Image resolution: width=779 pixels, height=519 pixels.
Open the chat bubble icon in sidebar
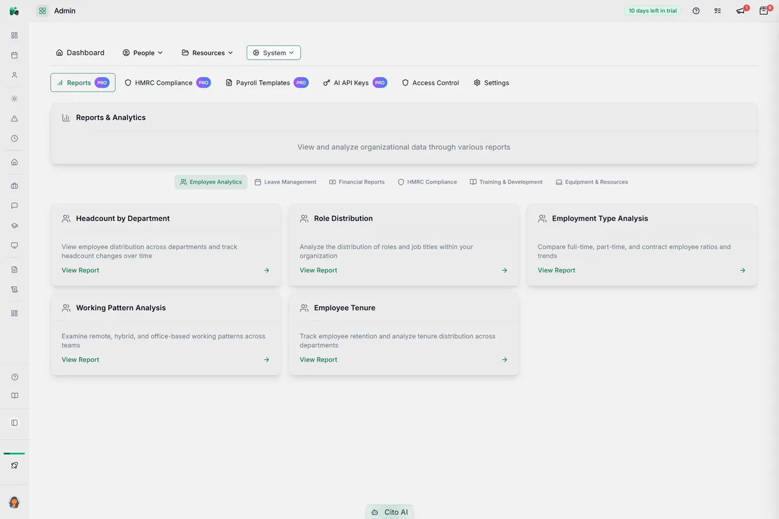(14, 206)
